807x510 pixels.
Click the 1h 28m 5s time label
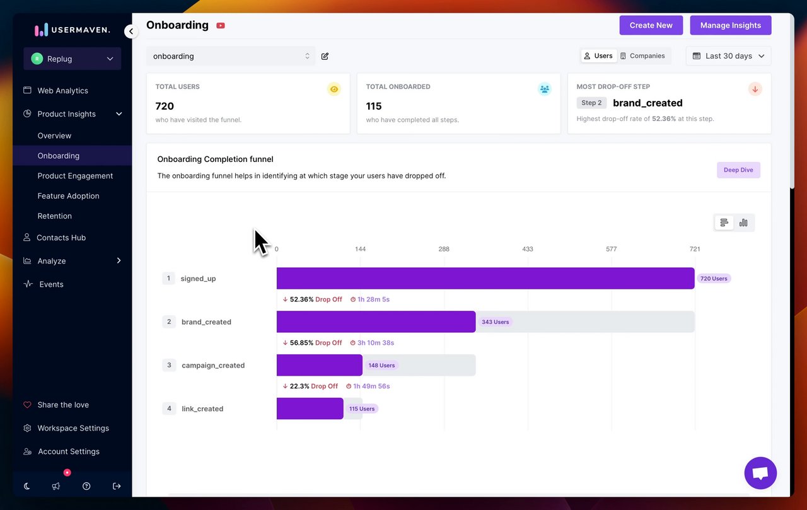pyautogui.click(x=370, y=299)
